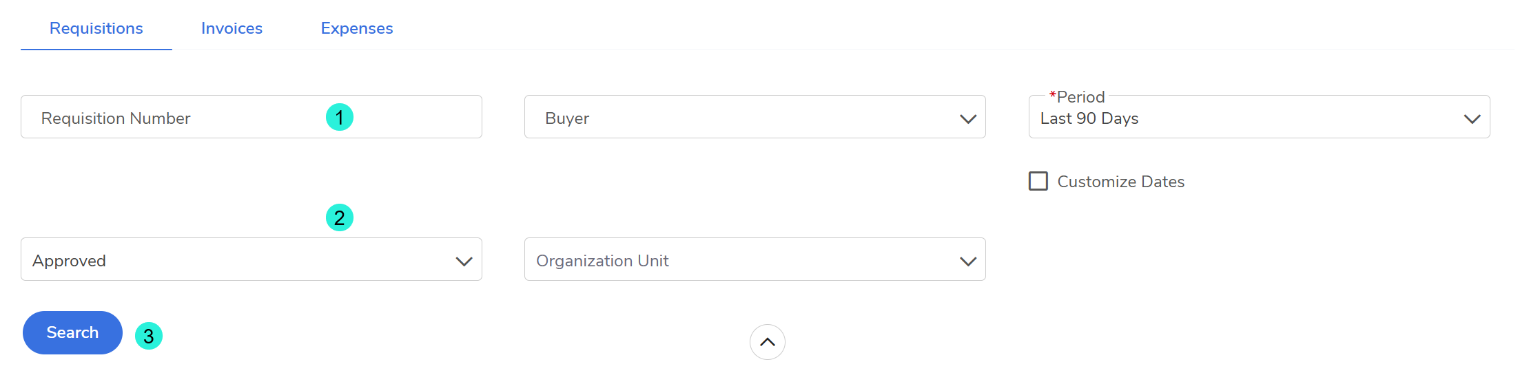Click the teal step 1 marker
This screenshot has width=1529, height=373.
coord(340,117)
